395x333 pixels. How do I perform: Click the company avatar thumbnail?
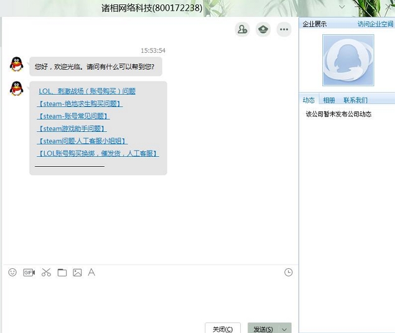[x=348, y=60]
